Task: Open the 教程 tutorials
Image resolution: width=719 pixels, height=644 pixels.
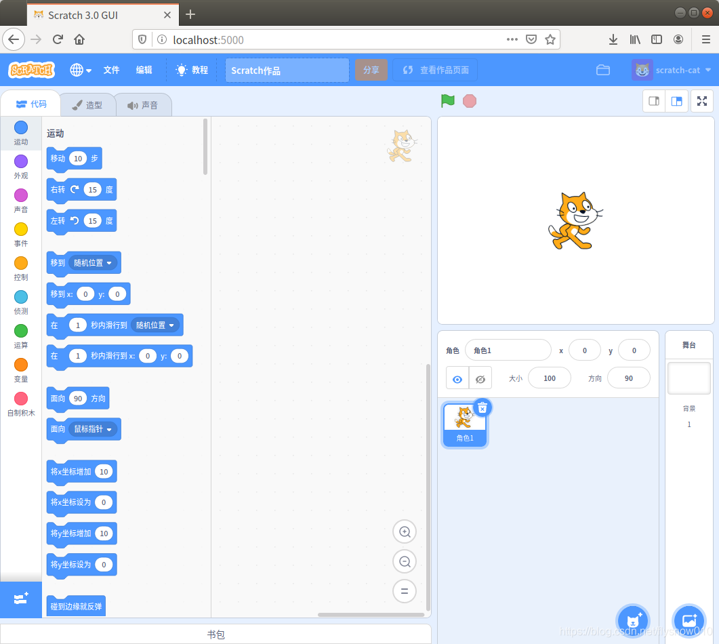Action: pos(192,70)
